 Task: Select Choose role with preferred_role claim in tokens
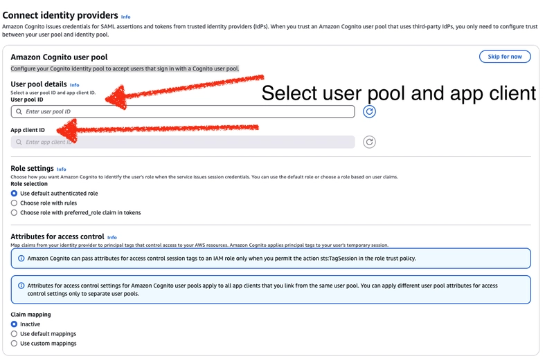pos(14,213)
